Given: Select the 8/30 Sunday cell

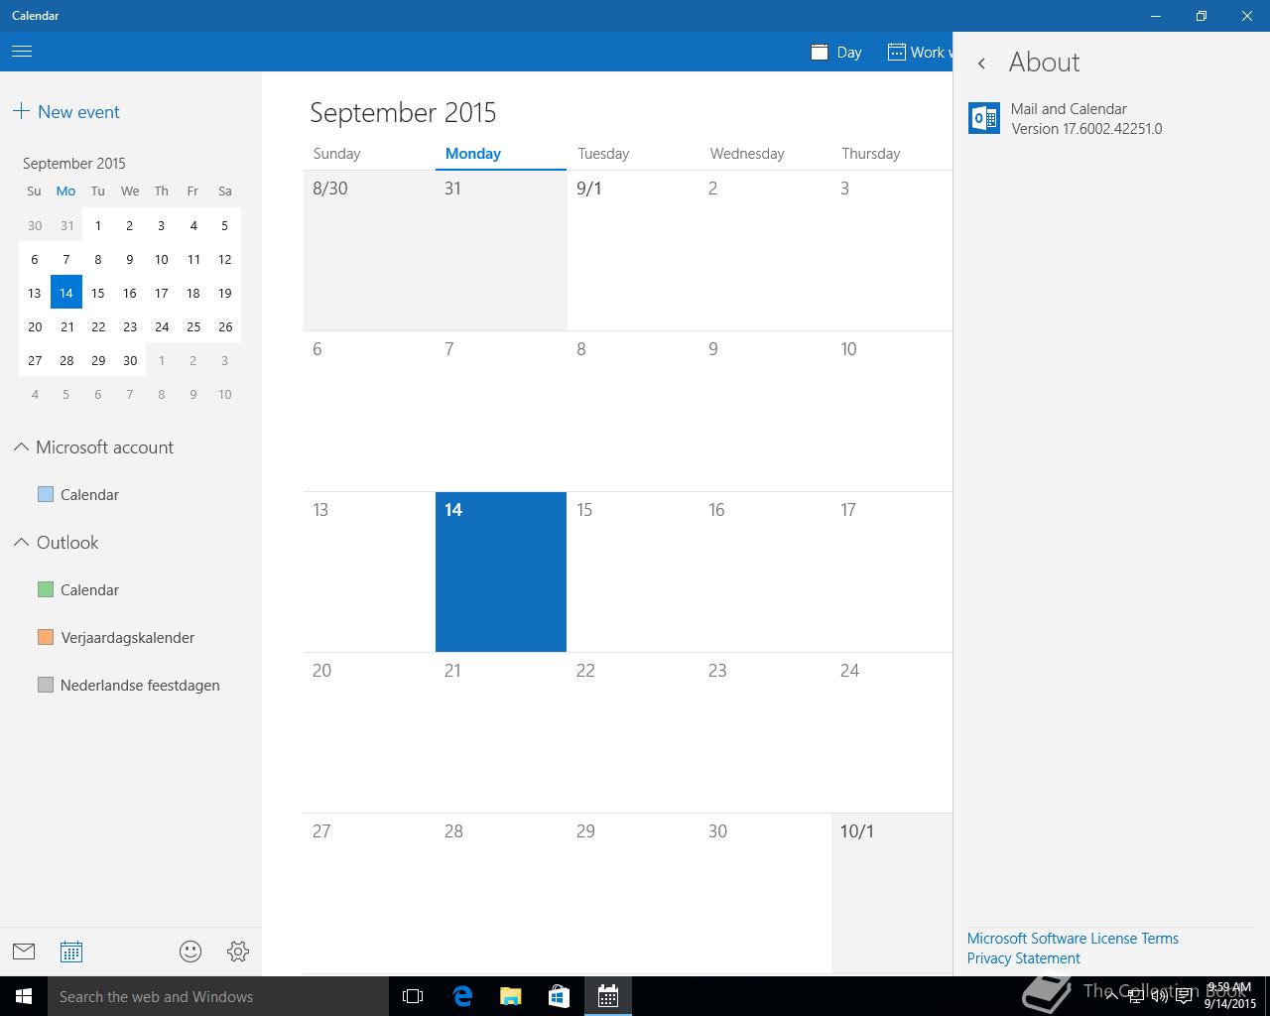Looking at the screenshot, I should [369, 251].
